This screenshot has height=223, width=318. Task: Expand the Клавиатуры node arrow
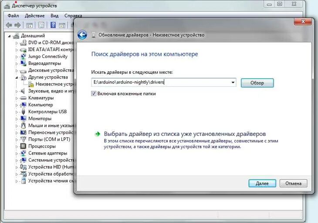click(17, 98)
